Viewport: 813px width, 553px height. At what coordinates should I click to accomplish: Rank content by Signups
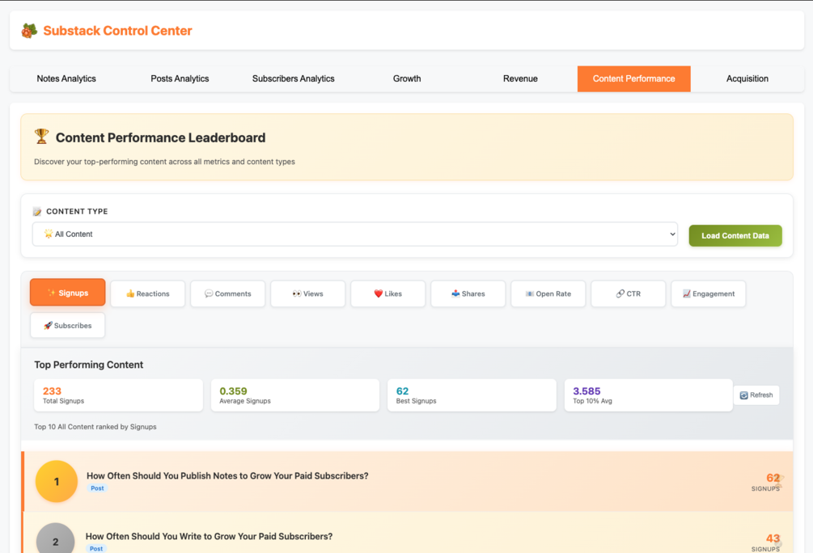(67, 293)
